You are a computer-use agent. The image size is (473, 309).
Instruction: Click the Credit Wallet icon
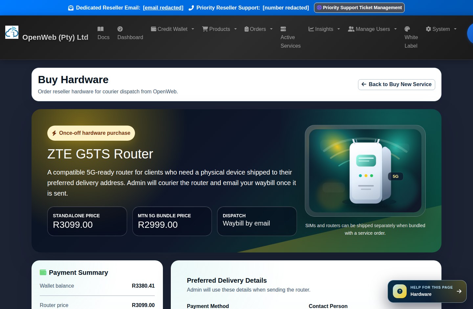[153, 29]
